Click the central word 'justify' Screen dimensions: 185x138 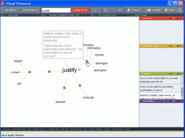(70, 70)
